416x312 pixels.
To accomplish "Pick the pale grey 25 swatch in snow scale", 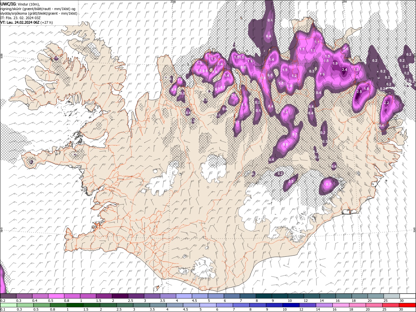I will click(392, 296).
